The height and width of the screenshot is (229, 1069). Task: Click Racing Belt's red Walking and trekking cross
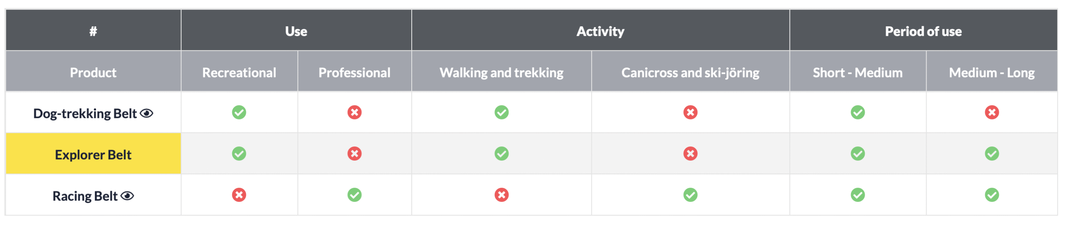502,195
